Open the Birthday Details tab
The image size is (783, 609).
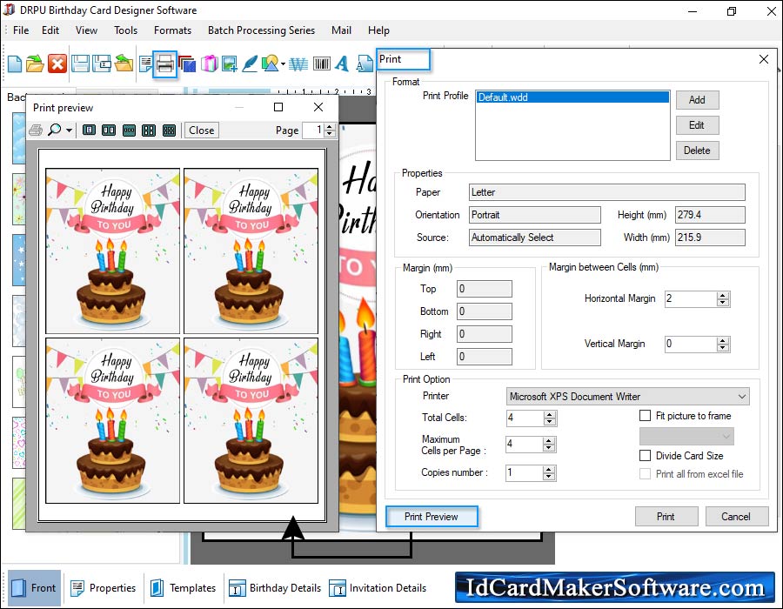click(275, 588)
